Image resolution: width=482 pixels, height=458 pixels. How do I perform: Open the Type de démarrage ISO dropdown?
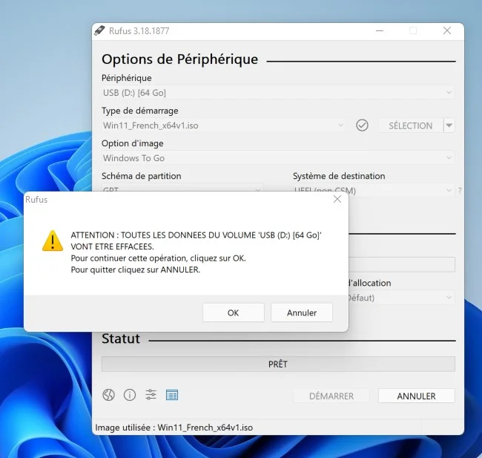224,125
